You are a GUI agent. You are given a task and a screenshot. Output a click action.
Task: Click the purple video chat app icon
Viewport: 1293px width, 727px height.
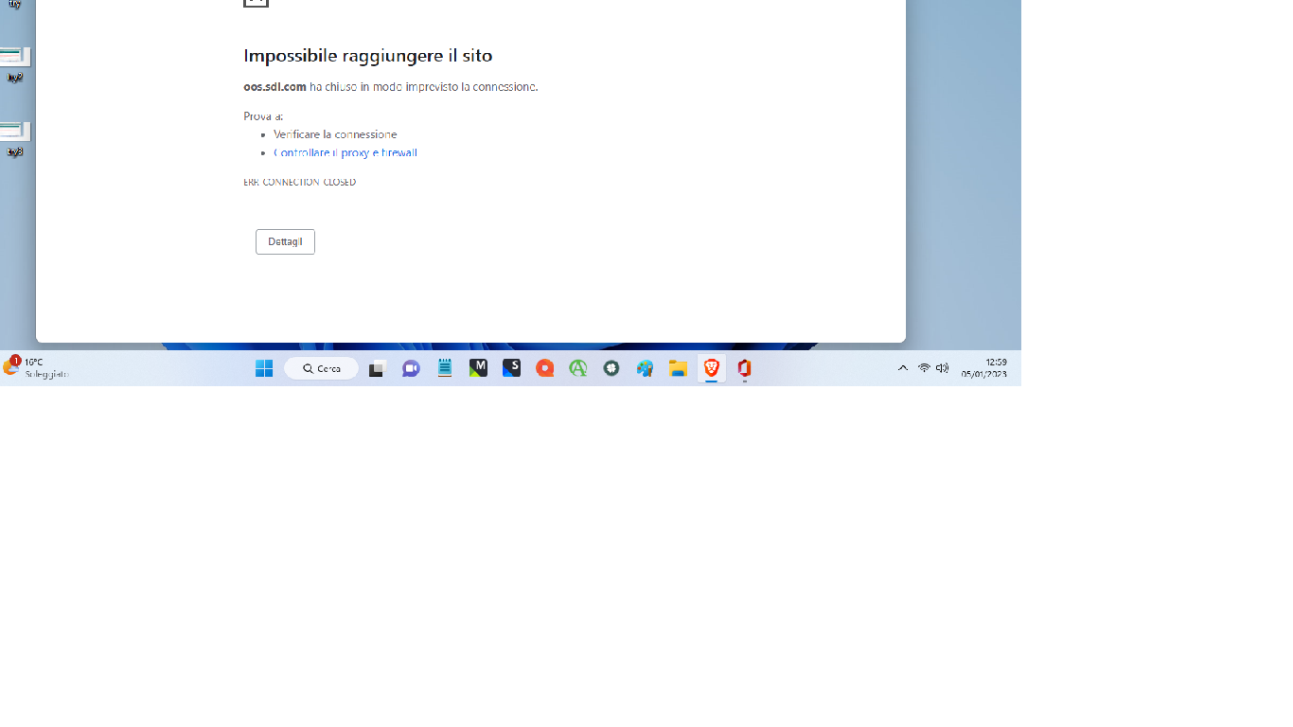click(x=411, y=368)
